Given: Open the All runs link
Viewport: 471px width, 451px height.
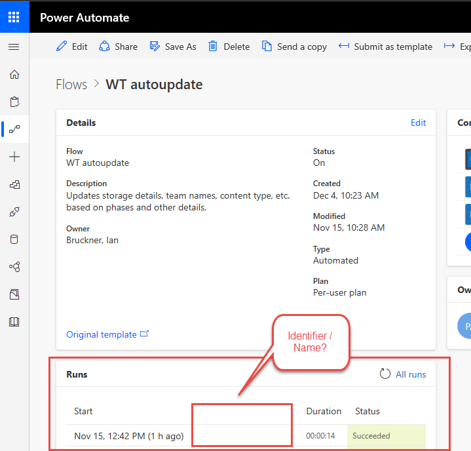Looking at the screenshot, I should (411, 374).
